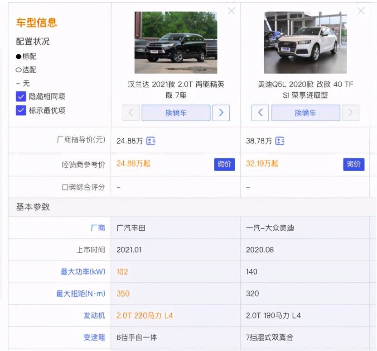
Task: Click 换辆车 under the 奥迪Q5L
Action: (305, 113)
